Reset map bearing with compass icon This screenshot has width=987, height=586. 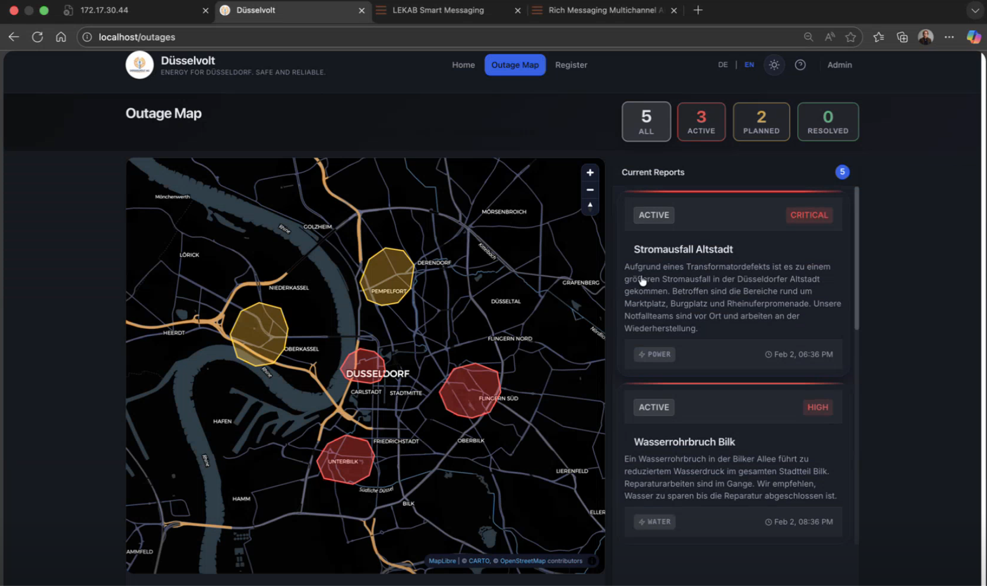590,206
